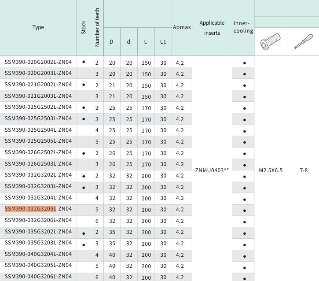This screenshot has width=319, height=281.
Task: Select the SSM390-020G2002L-ZN04 row
Action: coord(38,62)
